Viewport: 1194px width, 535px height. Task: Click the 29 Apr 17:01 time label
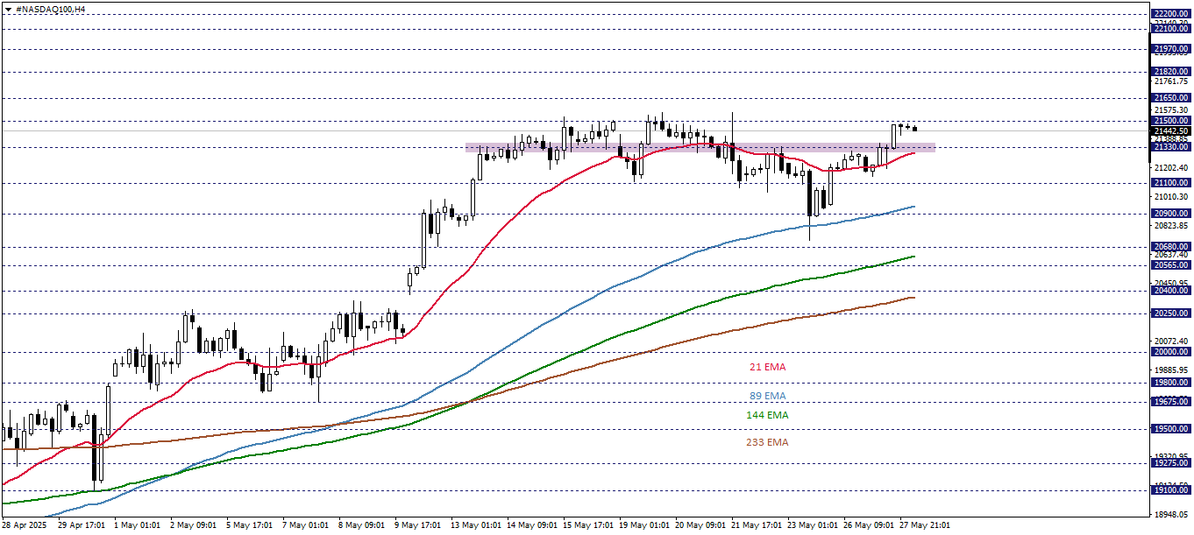click(x=82, y=526)
